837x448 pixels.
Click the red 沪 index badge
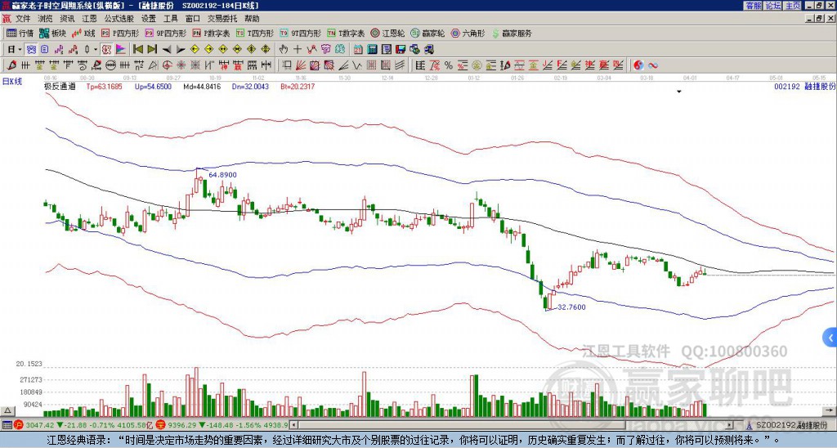pos(19,425)
